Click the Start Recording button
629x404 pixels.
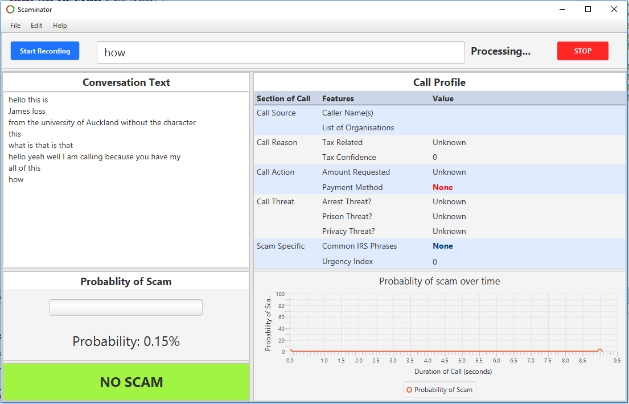point(44,51)
